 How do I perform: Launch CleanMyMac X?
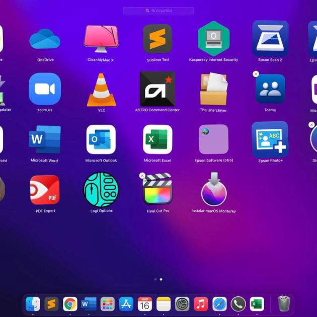coord(101,39)
